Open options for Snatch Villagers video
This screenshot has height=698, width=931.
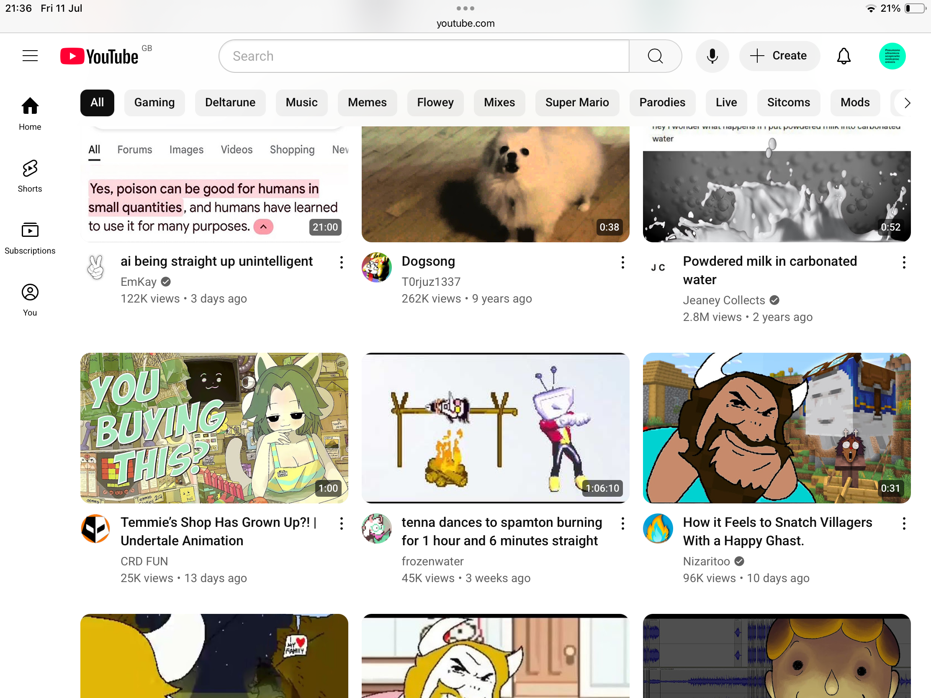pos(904,524)
